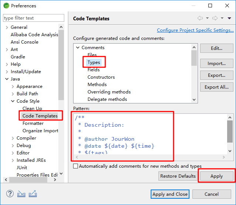Image resolution: width=236 pixels, height=205 pixels.
Task: Click Pattern area scroll up arrow
Action: (230, 117)
